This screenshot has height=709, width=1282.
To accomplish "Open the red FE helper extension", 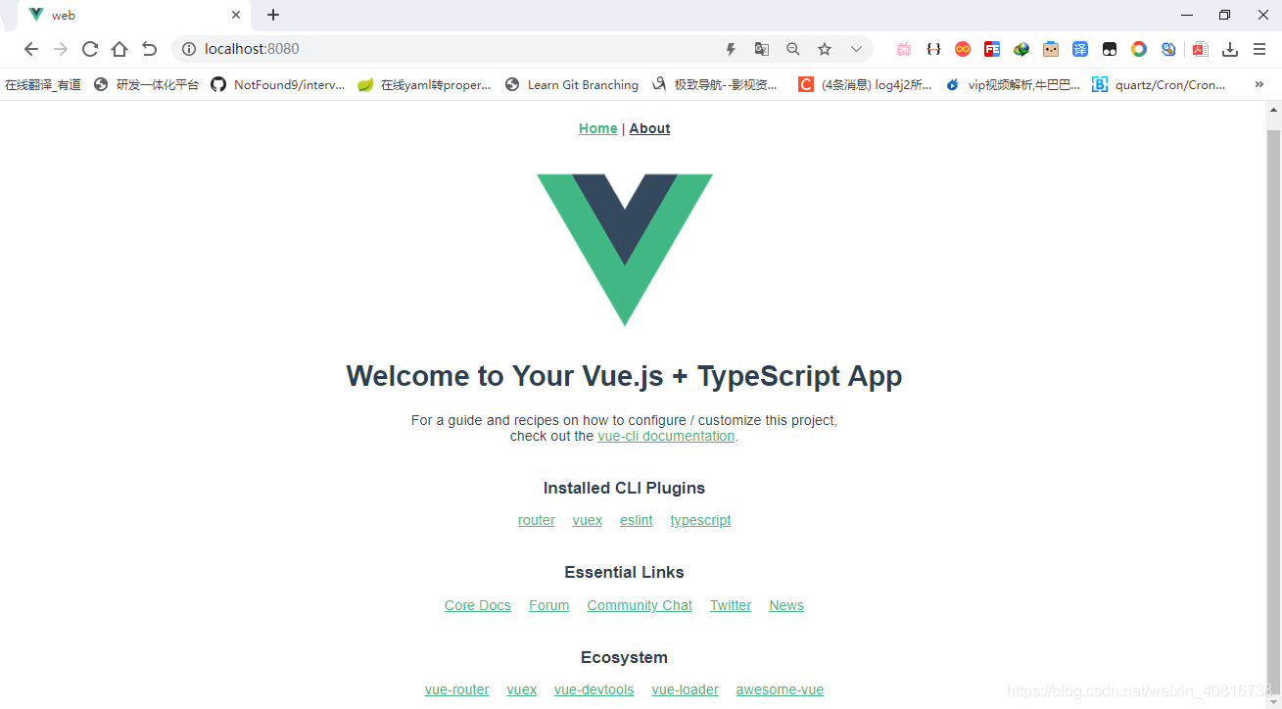I will tap(992, 49).
